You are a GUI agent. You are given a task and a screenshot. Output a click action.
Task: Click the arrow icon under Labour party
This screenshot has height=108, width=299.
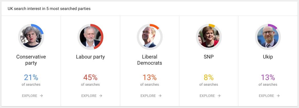(101, 96)
